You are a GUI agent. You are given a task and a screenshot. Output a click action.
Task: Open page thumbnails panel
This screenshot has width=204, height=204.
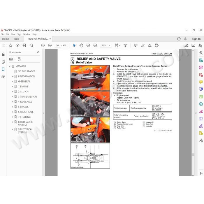tap(3, 62)
